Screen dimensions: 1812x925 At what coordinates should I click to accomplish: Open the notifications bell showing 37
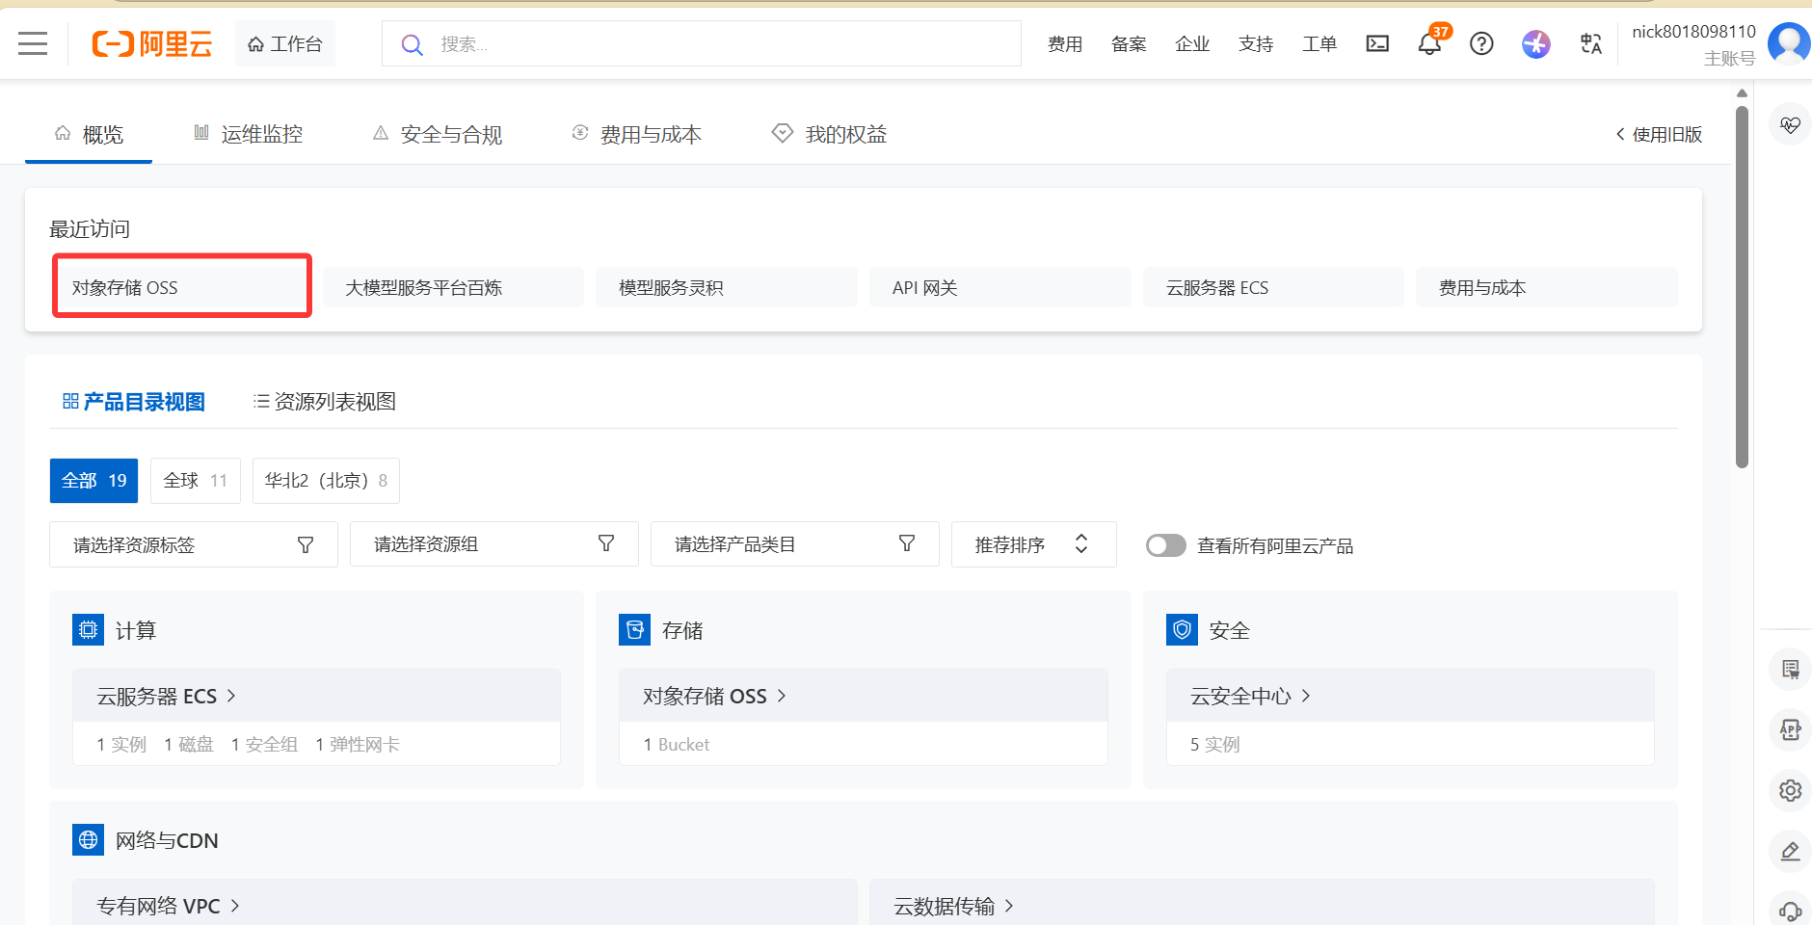coord(1429,43)
